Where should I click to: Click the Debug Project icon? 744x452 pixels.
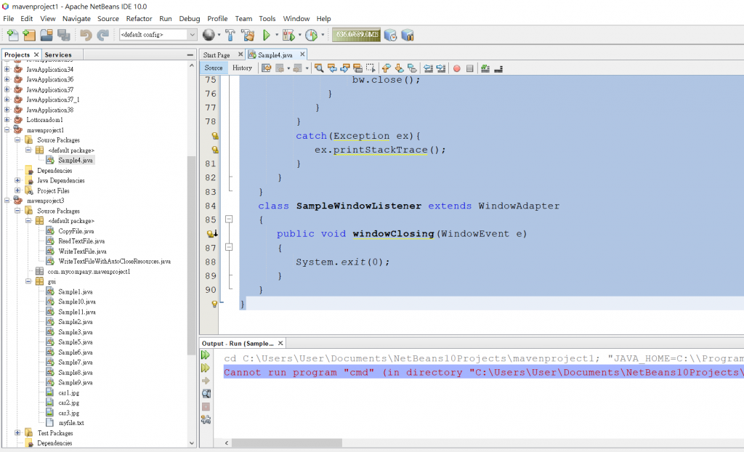(x=288, y=35)
